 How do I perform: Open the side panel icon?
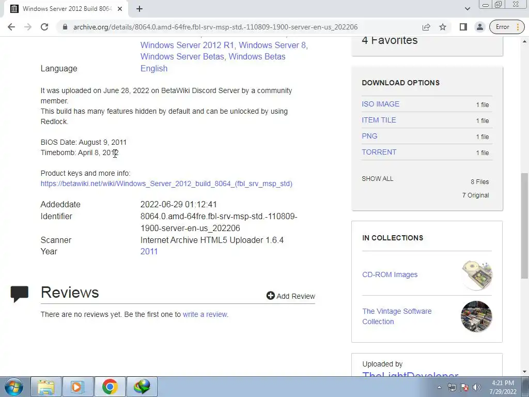coord(463,27)
